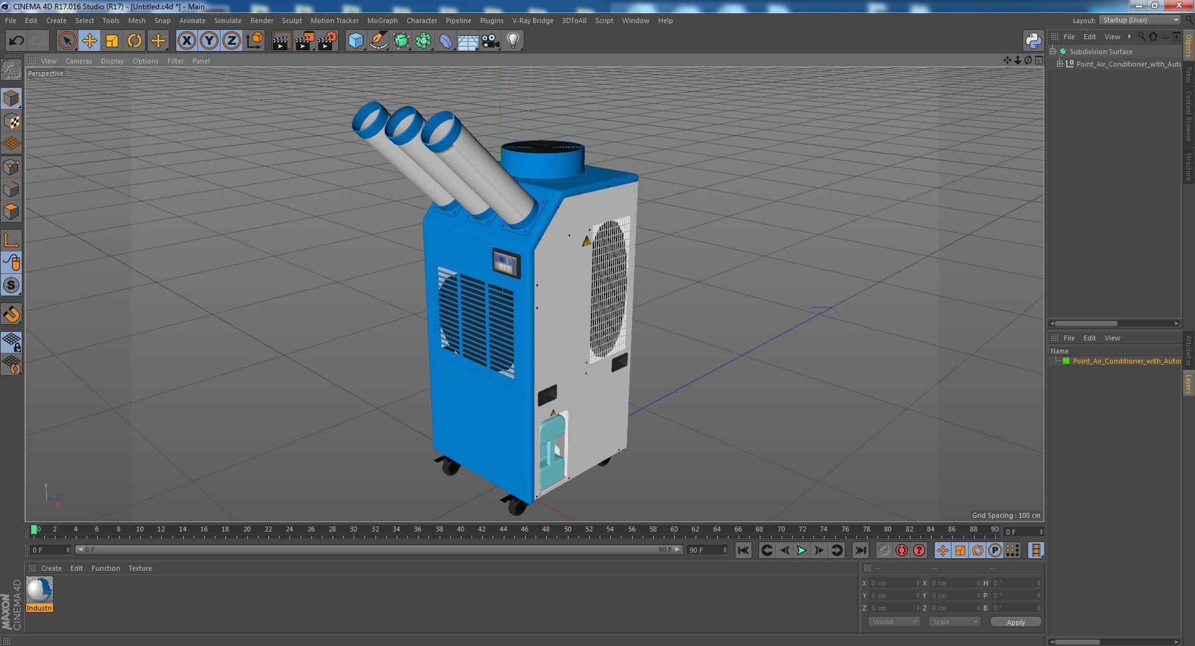Click Object Manager horizontal scrollbar

point(1114,324)
